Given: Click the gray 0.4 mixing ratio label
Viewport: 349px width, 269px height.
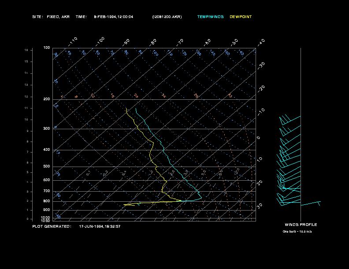Looking at the screenshot, I should click(124, 173).
